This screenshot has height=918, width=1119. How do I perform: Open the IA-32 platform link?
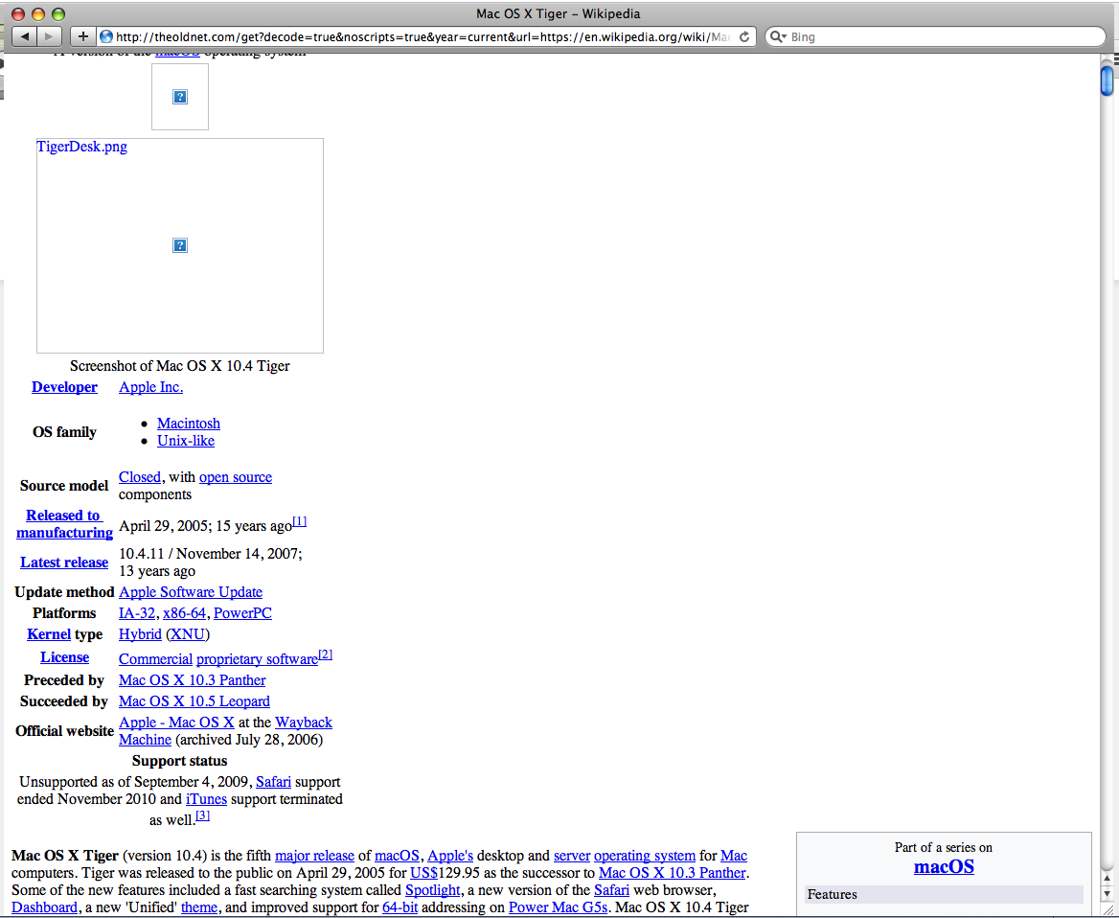(137, 613)
